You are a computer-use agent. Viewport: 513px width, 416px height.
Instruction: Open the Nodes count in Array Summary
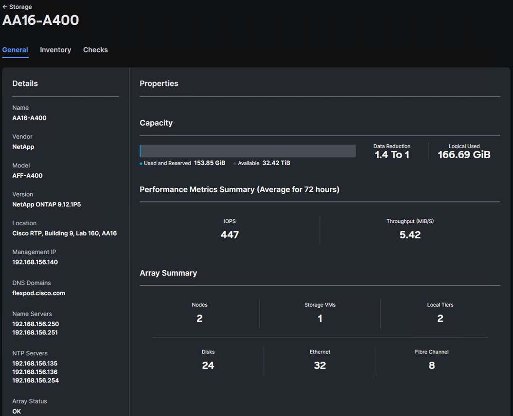point(199,318)
